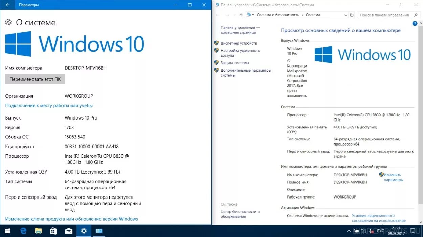Click Windows 10 logo in Control Panel
423x237 pixels.
click(363, 55)
